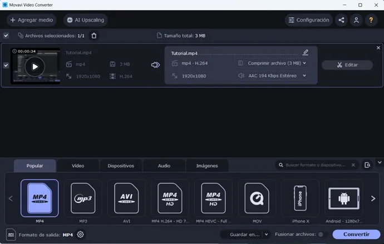Switch to the Audio tab
This screenshot has width=384, height=244.
pos(164,166)
